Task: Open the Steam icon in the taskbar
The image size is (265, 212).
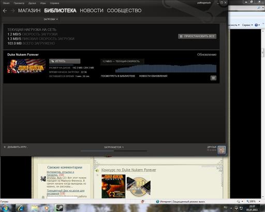Action: click(59, 208)
